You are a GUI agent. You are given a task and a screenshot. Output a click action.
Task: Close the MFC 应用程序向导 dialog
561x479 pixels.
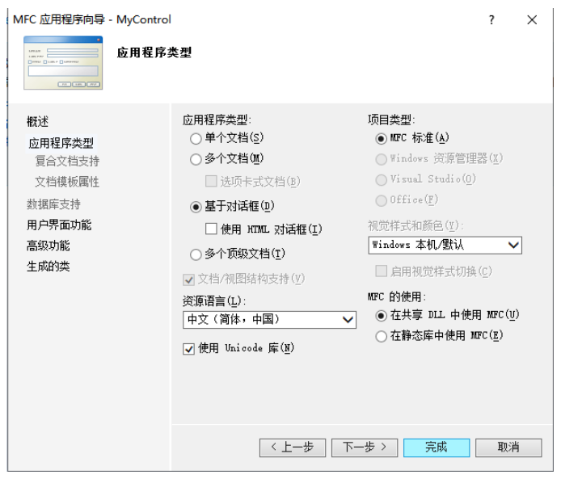pyautogui.click(x=532, y=19)
